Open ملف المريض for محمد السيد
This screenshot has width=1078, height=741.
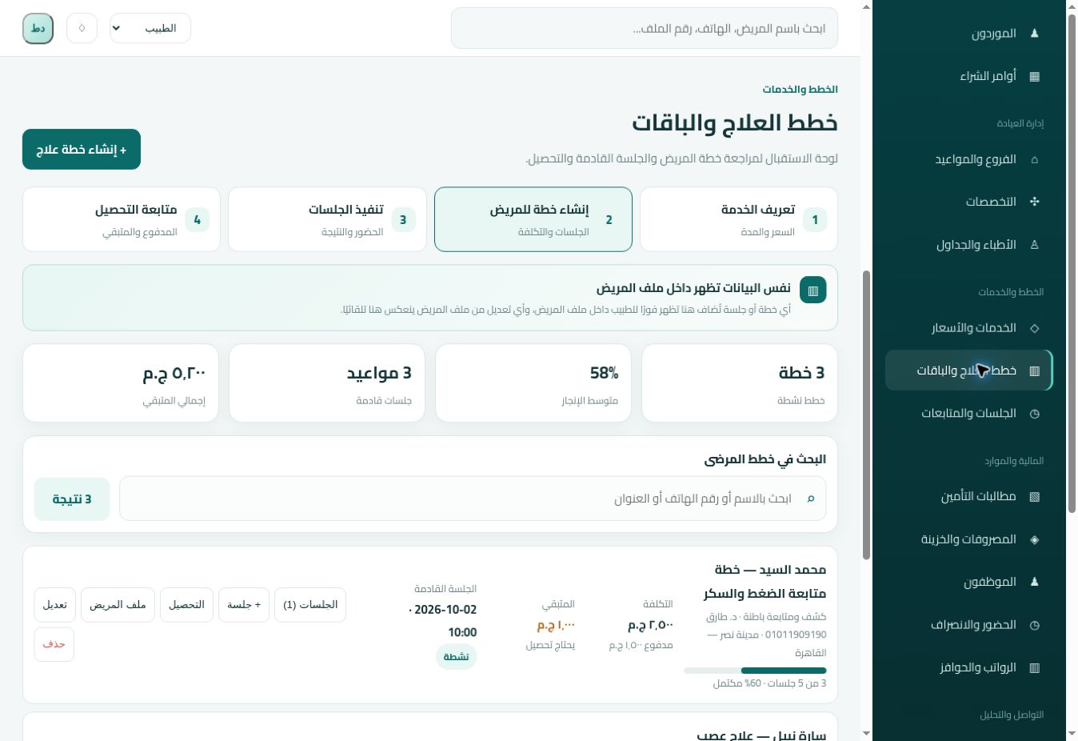click(118, 605)
